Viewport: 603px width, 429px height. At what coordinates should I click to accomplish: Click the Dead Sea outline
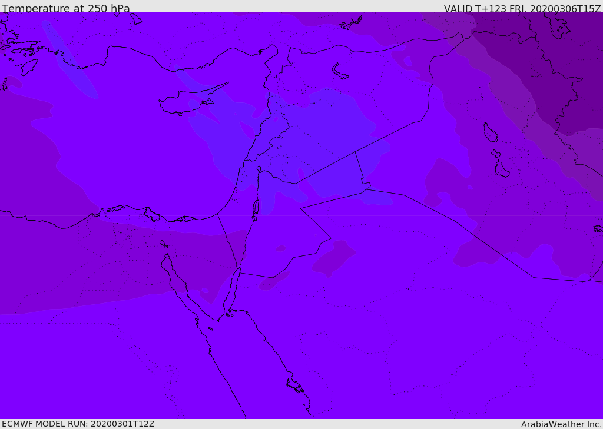tap(256, 208)
